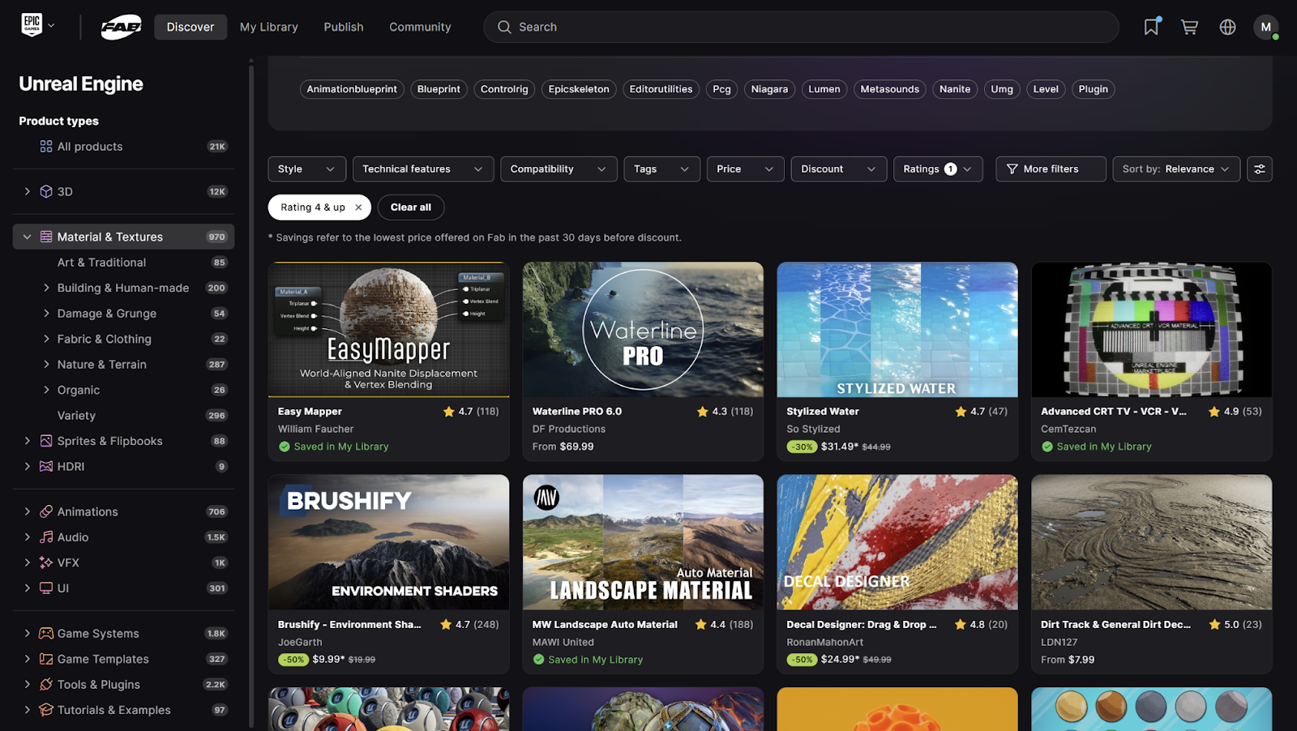The height and width of the screenshot is (731, 1297).
Task: Open the Compatibility dropdown
Action: [559, 169]
